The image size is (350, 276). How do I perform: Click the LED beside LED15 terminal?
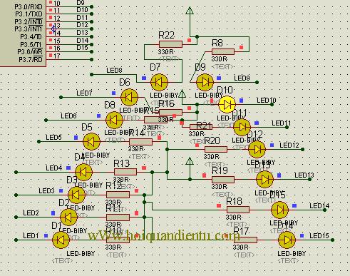coord(287,240)
